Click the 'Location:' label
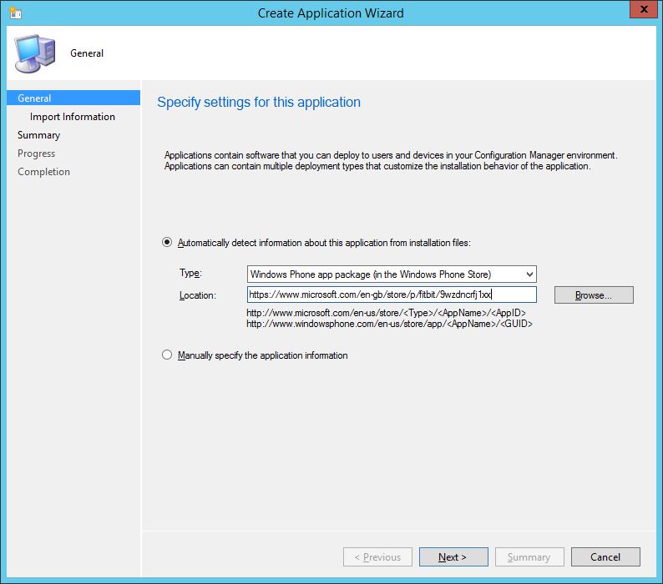Viewport: 663px width, 584px height. [197, 295]
